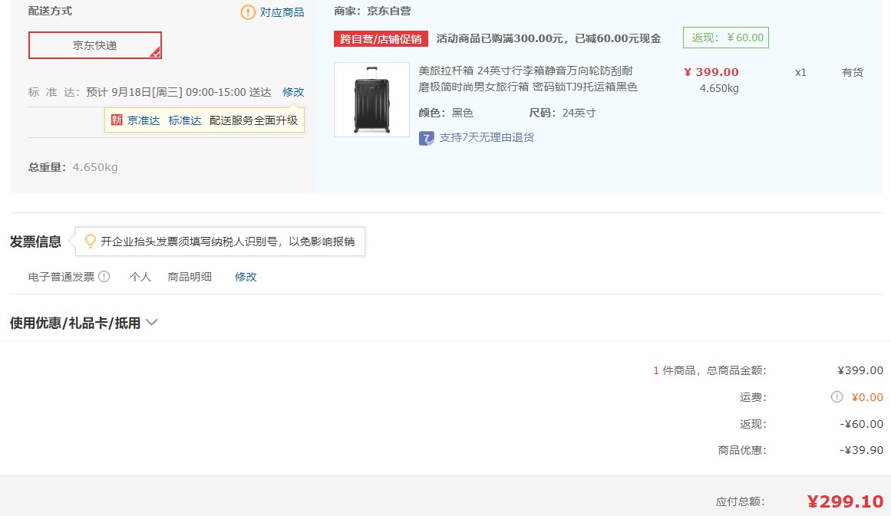Open the 京准达 delivery service link
Screen dimensions: 891x516
[144, 120]
